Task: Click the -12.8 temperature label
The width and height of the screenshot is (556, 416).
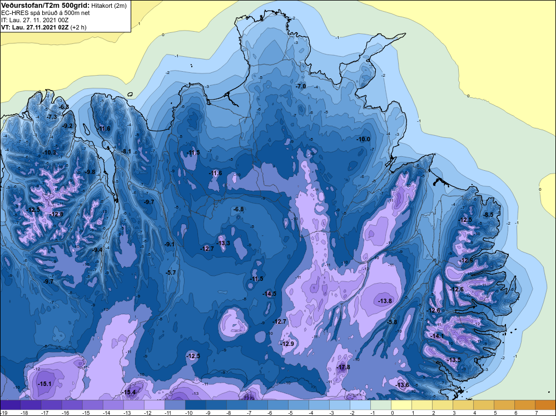Action: click(57, 215)
